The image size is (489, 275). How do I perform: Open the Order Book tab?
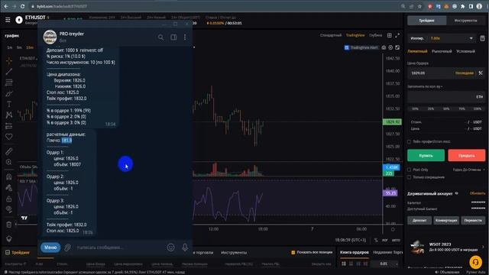(x=355, y=252)
